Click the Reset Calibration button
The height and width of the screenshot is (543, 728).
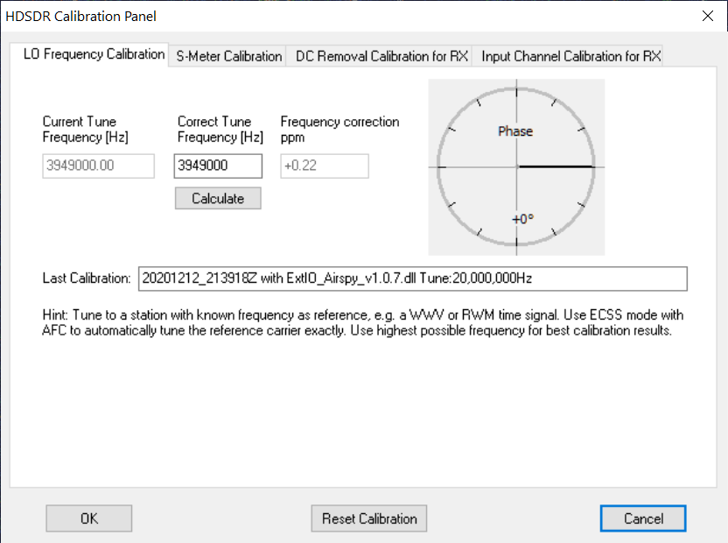click(x=369, y=518)
